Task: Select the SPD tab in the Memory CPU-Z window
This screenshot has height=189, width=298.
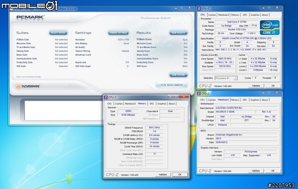Action: pyautogui.click(x=152, y=104)
